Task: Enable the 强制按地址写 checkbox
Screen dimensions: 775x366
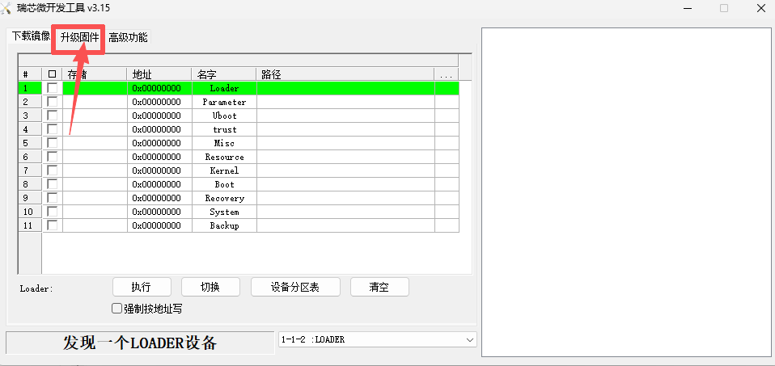Action: 117,308
